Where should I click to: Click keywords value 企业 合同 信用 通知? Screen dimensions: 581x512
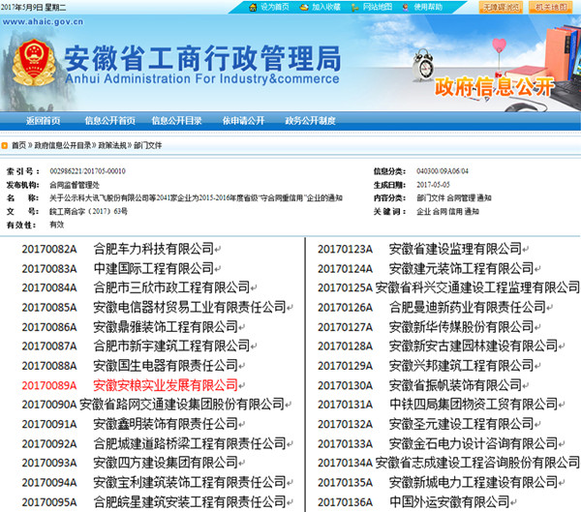coord(447,212)
